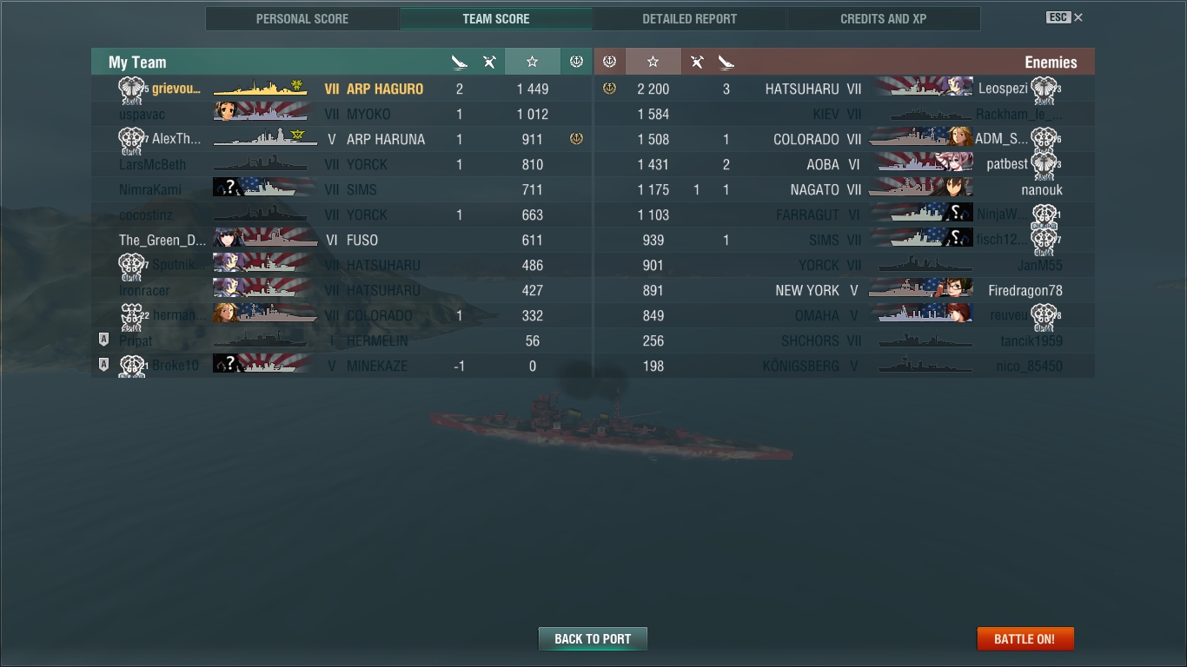Sort My Team by star score column
This screenshot has width=1187, height=667.
coord(532,62)
